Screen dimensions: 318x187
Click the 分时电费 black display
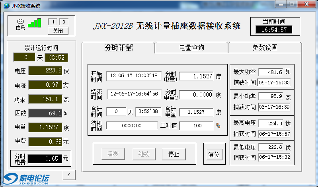pos(45,158)
